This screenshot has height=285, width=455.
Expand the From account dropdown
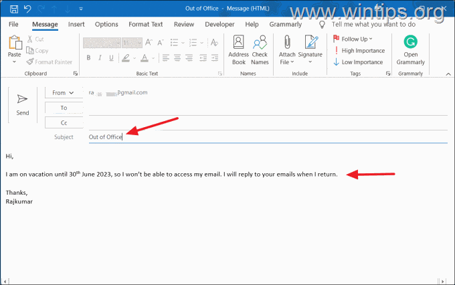64,92
